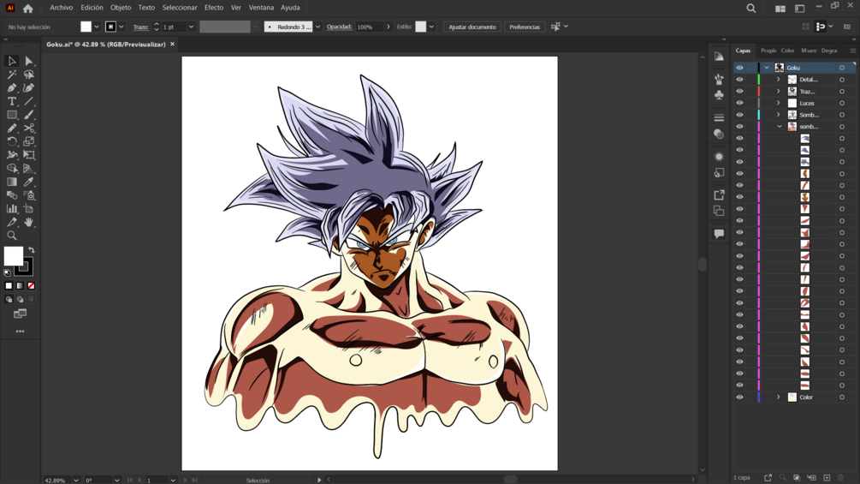Toggle visibility of the Detal... sublayer
The image size is (860, 484).
tap(739, 80)
